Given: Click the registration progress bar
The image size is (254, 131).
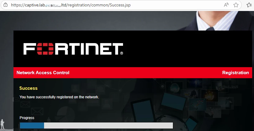Looking at the screenshot, I should [96, 125].
